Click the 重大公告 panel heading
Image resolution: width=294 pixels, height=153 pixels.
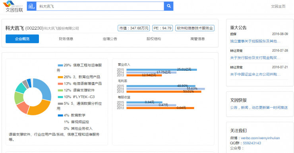[x=238, y=28]
